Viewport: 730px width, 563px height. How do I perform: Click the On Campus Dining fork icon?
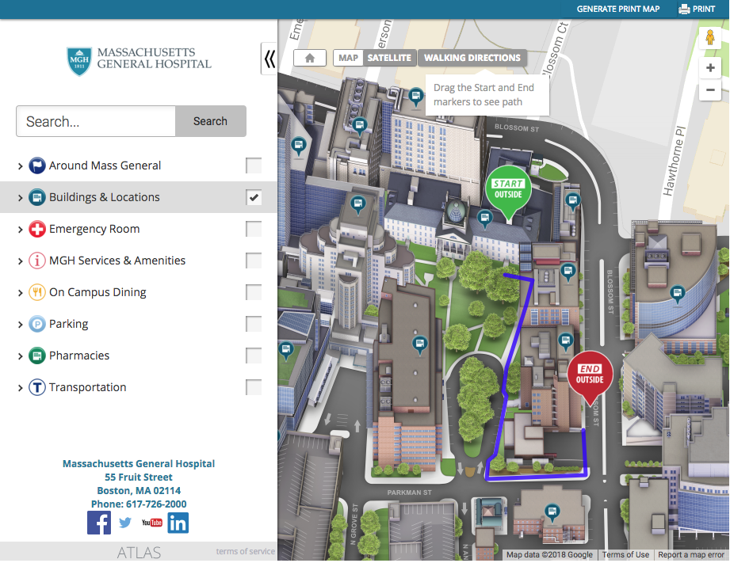[x=37, y=292]
